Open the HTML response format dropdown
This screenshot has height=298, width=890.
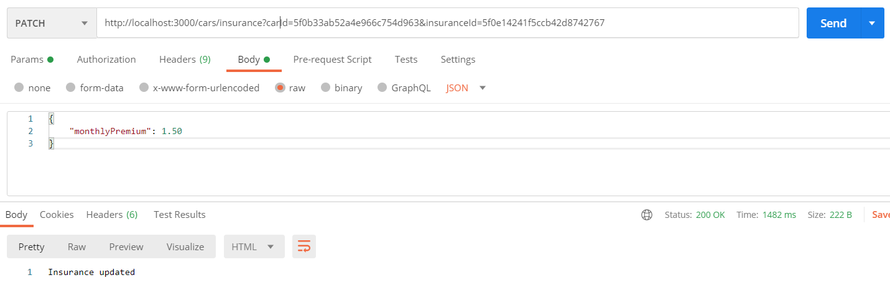pos(254,246)
